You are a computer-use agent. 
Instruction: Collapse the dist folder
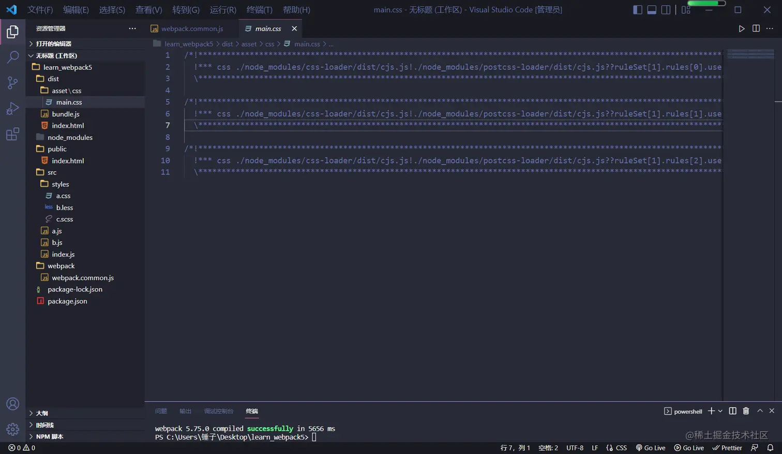click(x=85, y=79)
